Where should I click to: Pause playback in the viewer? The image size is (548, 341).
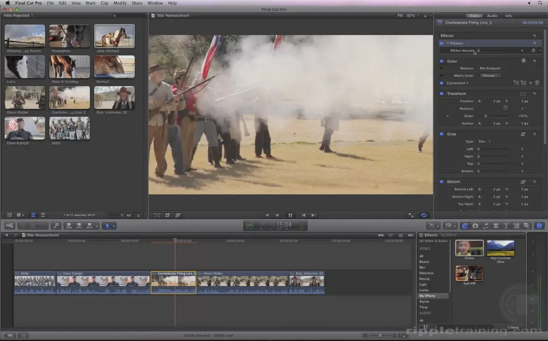290,215
